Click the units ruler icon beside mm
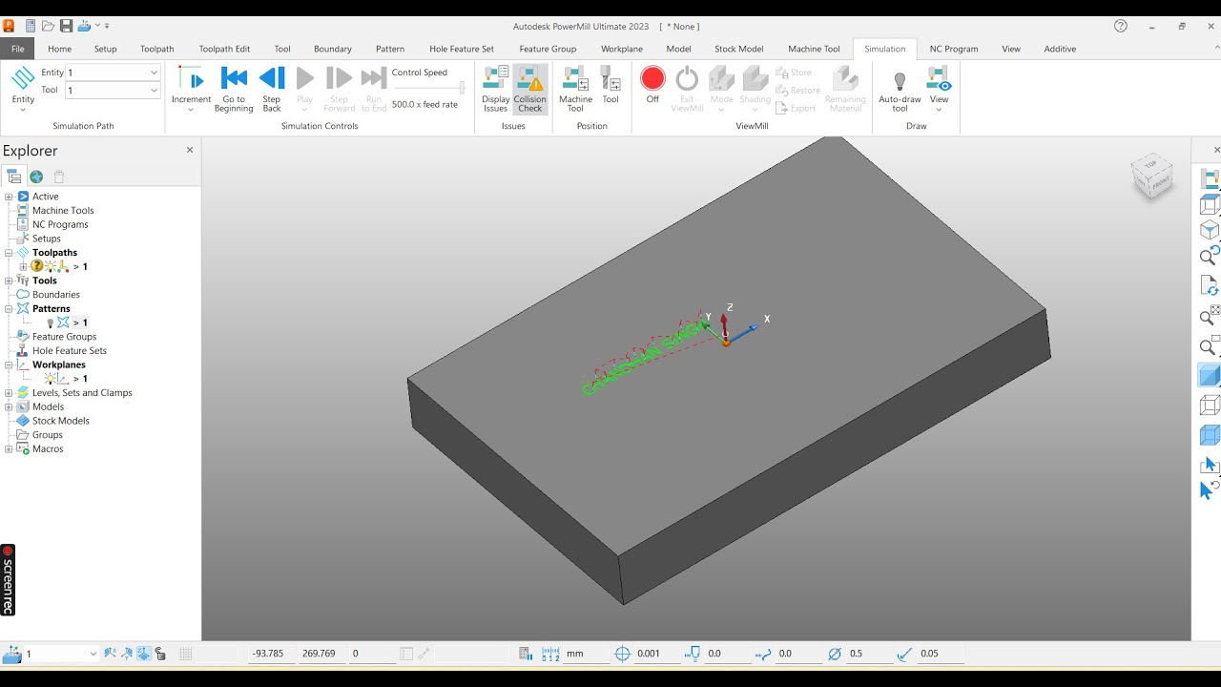This screenshot has width=1221, height=687. click(x=551, y=654)
